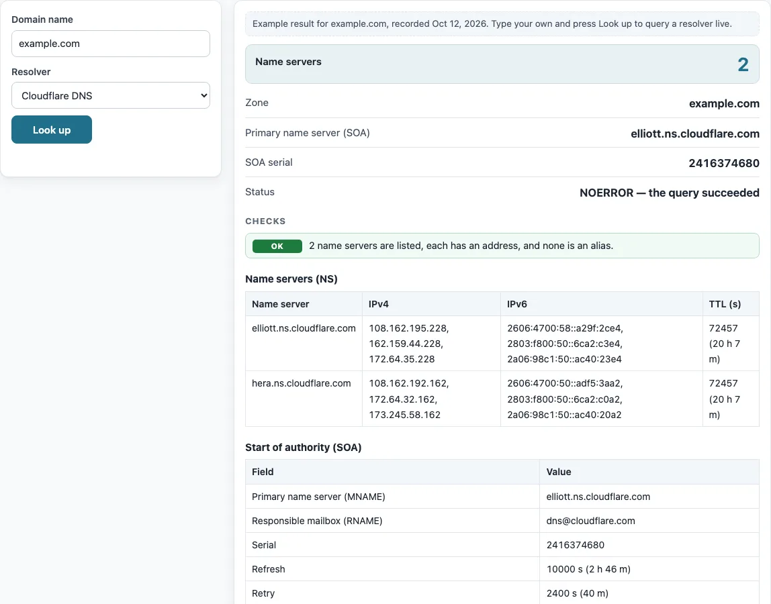Click the IPv4 address 108.162.195.228

coord(408,328)
